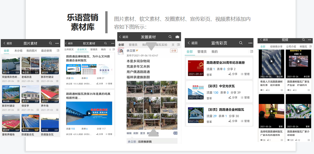Tap the search icon in 宣传彩页 header
The width and height of the screenshot is (314, 154).
tap(241, 43)
